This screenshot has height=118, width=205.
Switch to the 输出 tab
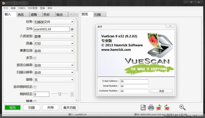tap(62, 14)
